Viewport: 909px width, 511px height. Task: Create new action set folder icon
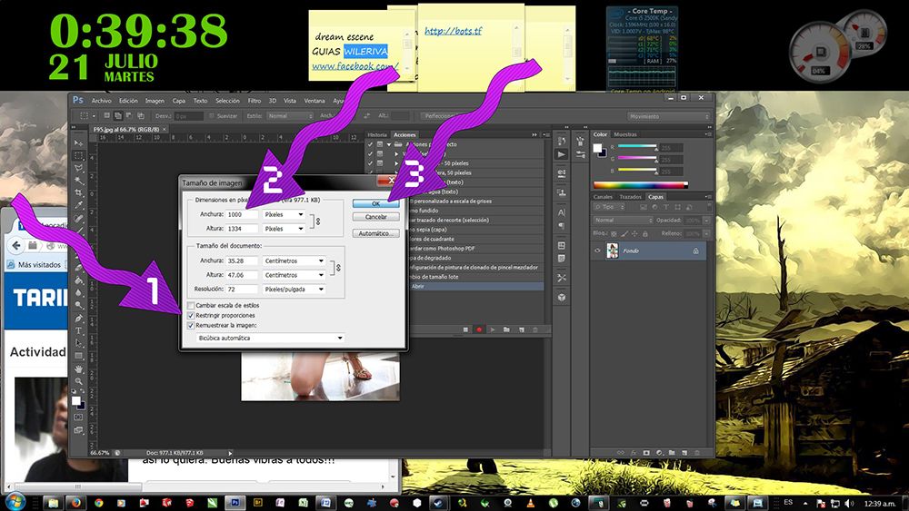click(506, 329)
